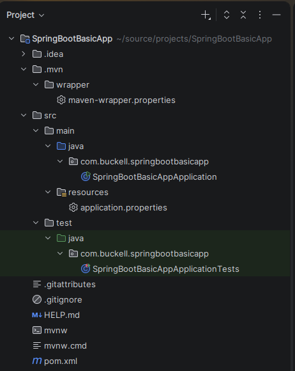This screenshot has height=371, width=295.
Task: Click the .idea folder icon
Action: pos(37,54)
